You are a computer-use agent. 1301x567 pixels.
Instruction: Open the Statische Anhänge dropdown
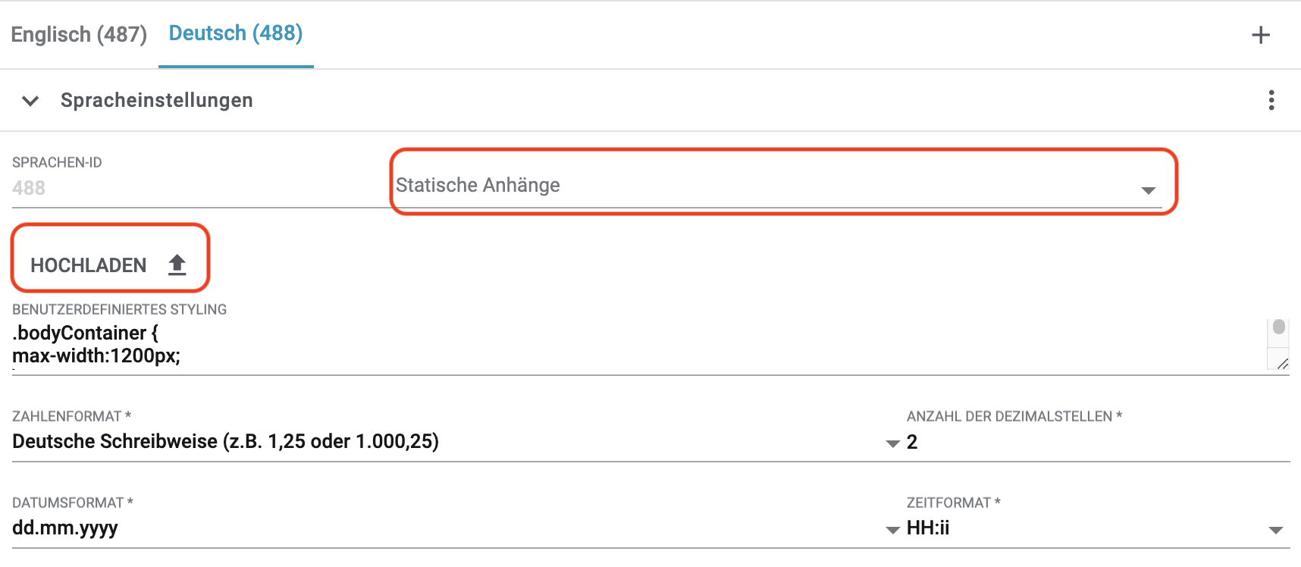tap(758, 186)
